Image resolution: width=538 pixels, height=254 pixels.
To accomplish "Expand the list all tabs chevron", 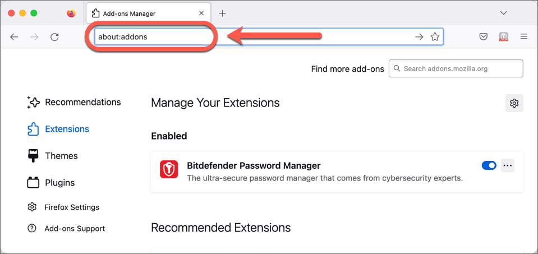I will (504, 13).
